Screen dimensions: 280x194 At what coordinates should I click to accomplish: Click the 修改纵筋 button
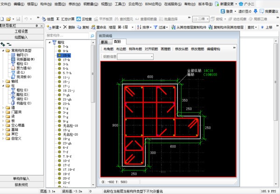tap(182, 49)
